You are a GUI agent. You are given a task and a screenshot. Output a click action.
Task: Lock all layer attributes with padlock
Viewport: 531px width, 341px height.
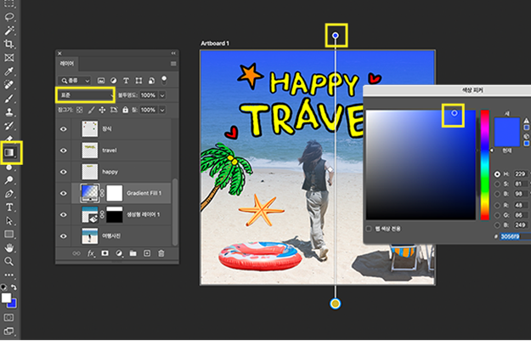click(x=125, y=110)
